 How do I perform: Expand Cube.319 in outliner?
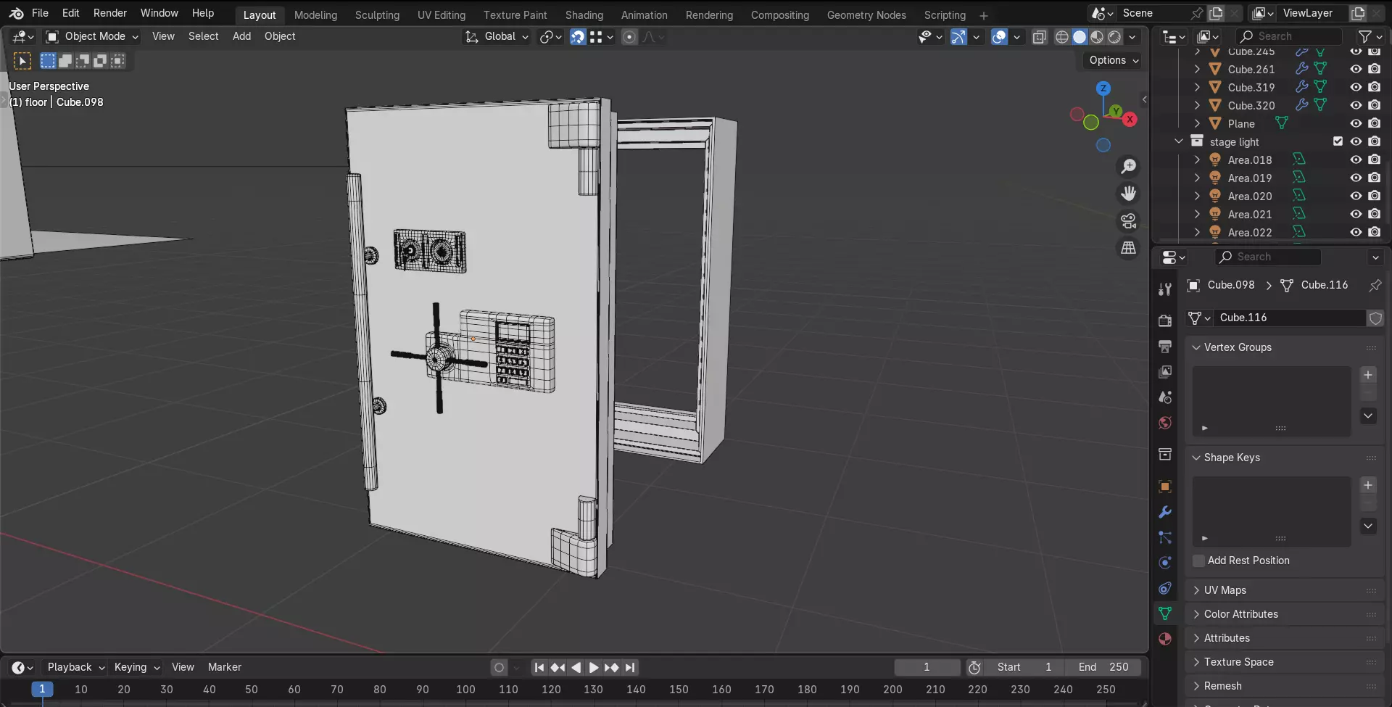pos(1197,87)
